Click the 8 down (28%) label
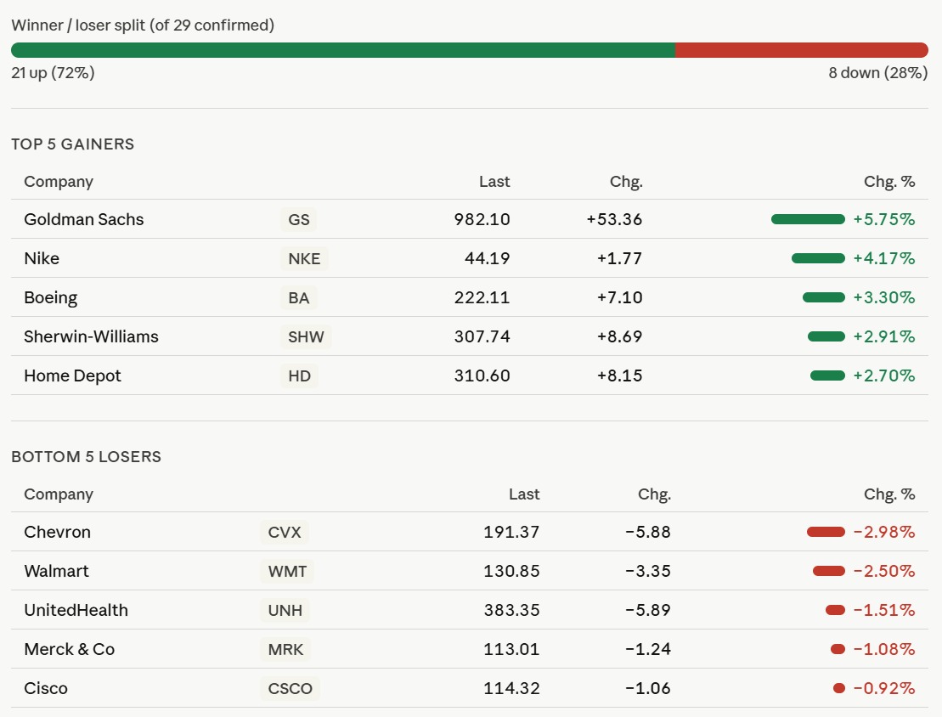Image resolution: width=942 pixels, height=717 pixels. [878, 73]
